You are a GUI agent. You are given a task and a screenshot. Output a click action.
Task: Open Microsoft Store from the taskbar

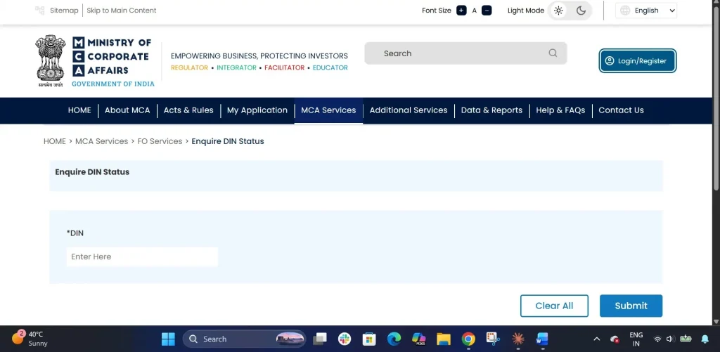tap(369, 339)
